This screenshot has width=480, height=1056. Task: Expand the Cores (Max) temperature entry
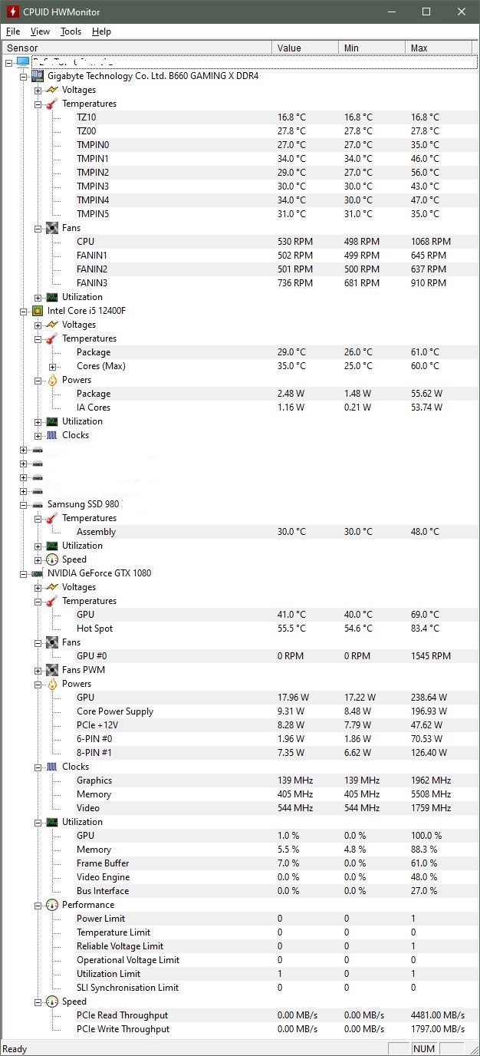tap(52, 366)
